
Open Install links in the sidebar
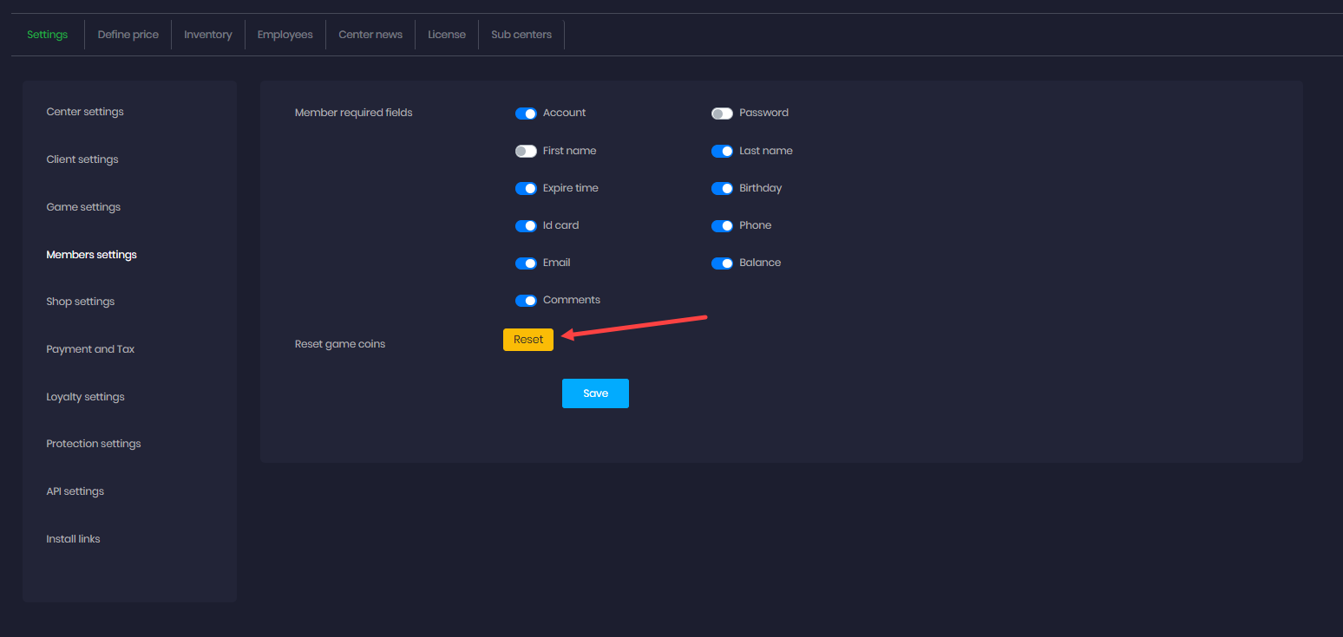point(73,539)
